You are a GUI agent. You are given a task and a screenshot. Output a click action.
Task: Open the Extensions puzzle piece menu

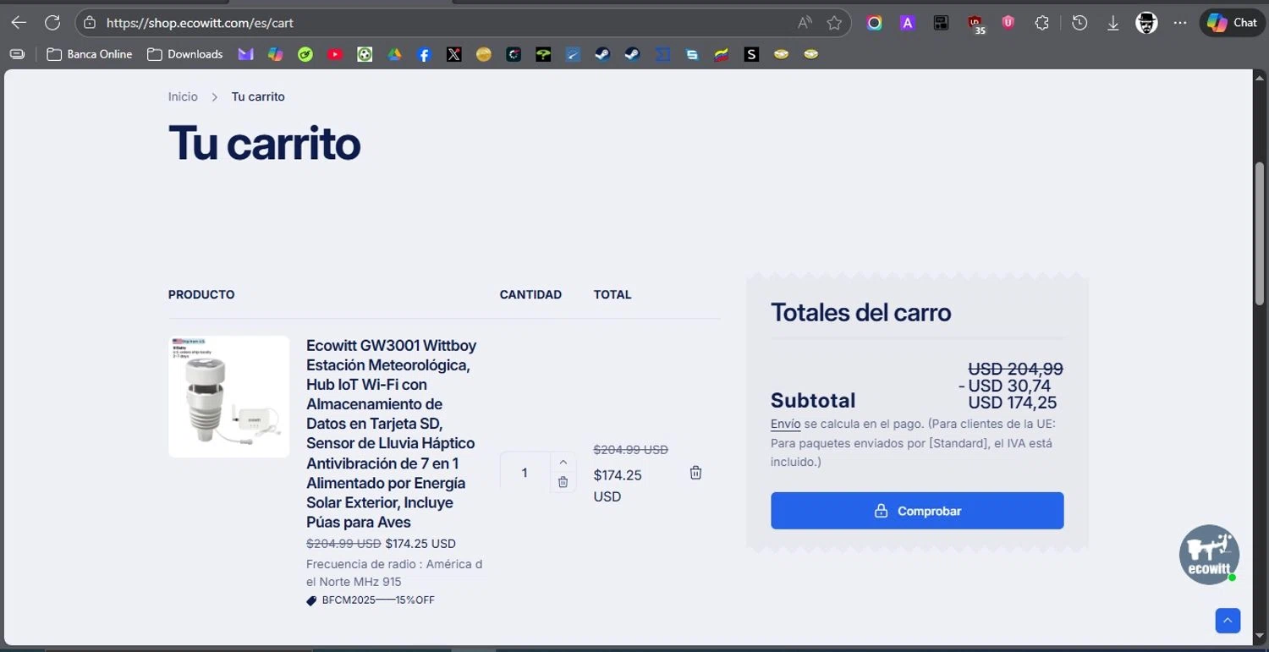[x=1042, y=23]
